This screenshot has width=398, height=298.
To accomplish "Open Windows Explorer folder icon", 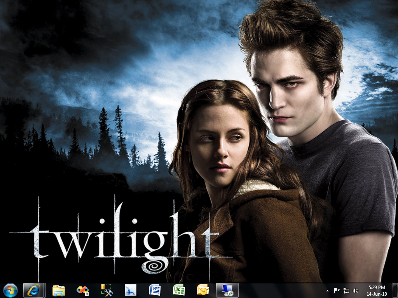I will click(59, 290).
